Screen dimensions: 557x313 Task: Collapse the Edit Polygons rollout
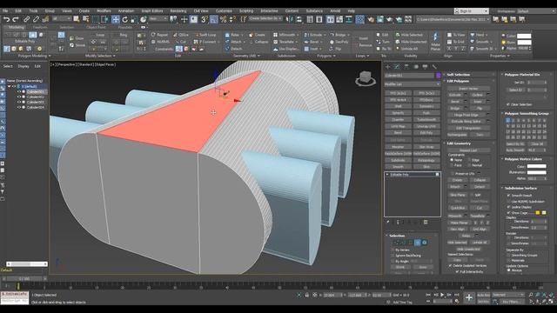coord(458,81)
